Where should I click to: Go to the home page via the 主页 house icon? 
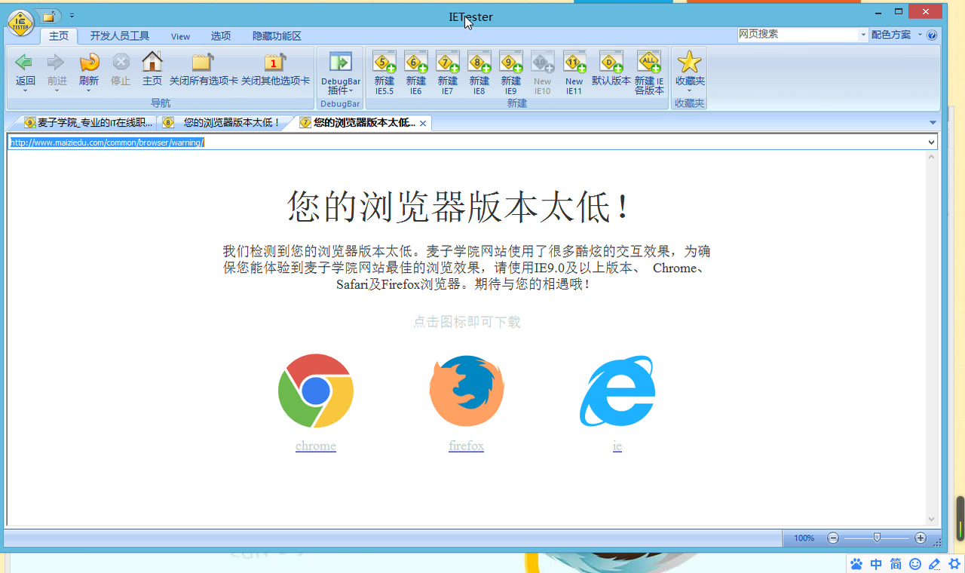(x=152, y=62)
